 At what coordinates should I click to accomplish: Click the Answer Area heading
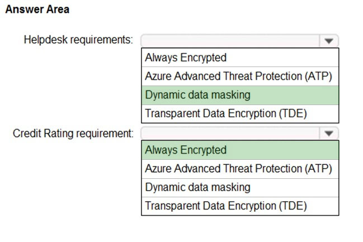37,10
